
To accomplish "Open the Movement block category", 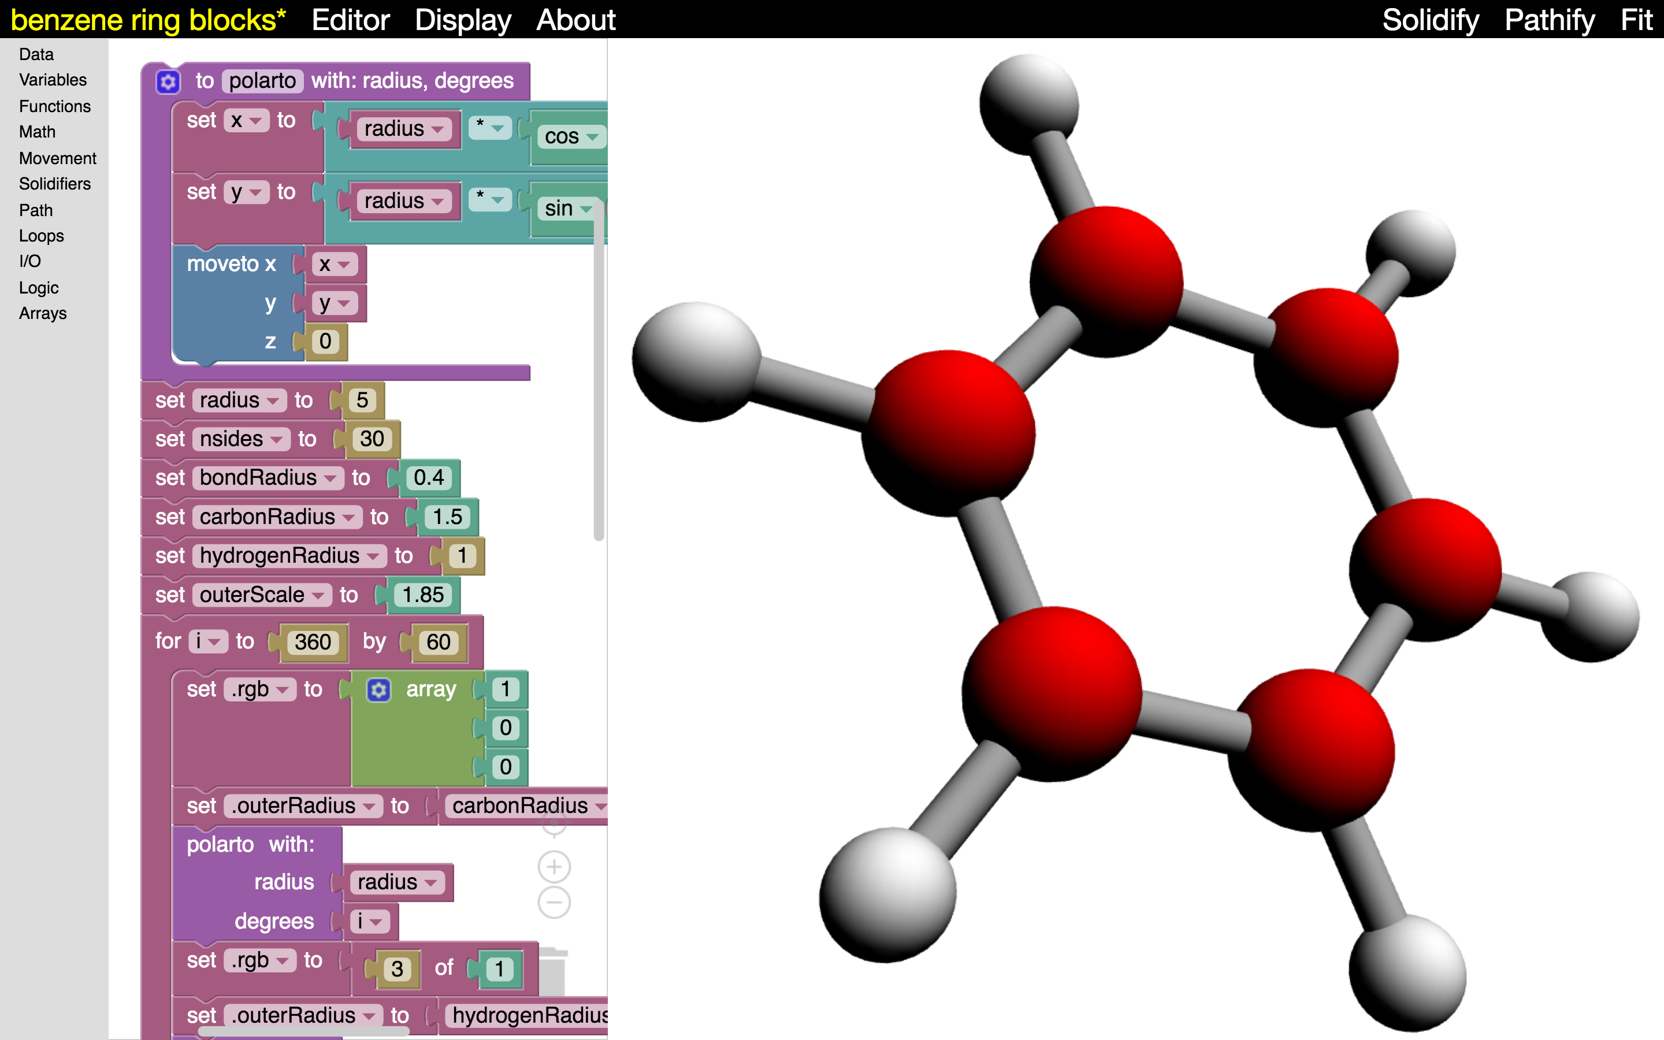I will coord(58,158).
